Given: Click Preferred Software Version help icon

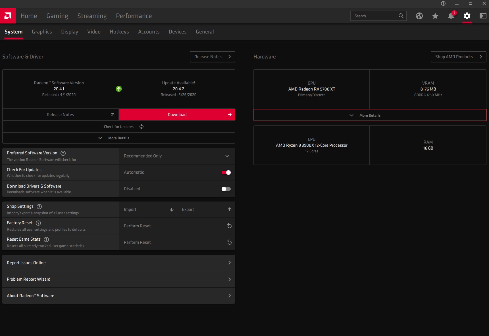Looking at the screenshot, I should pyautogui.click(x=63, y=153).
